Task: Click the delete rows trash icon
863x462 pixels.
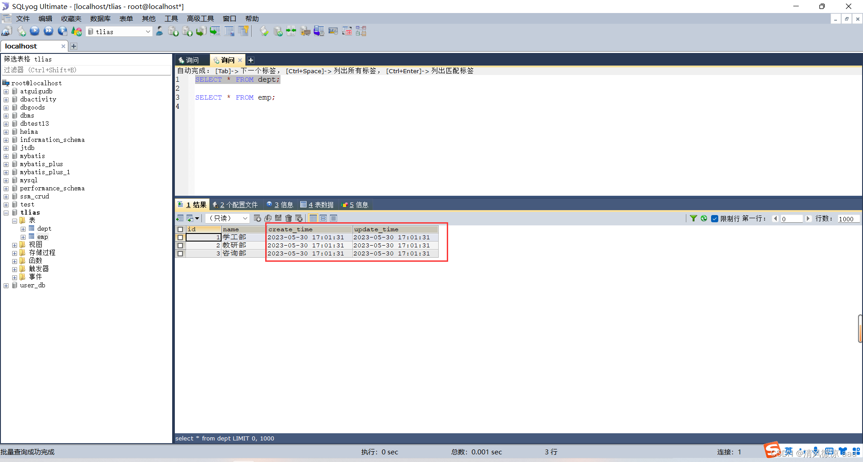Action: (x=289, y=218)
